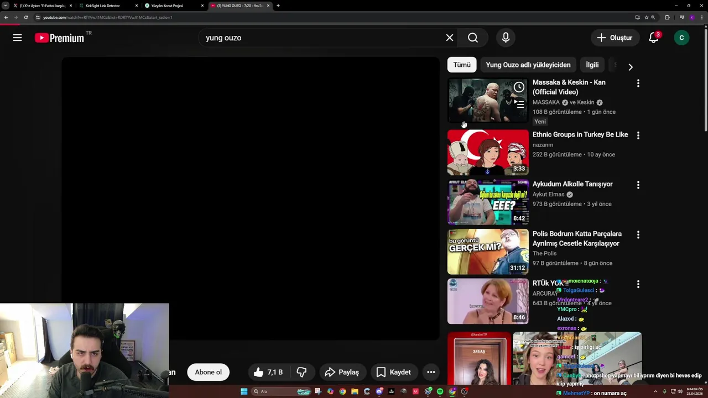Screen dimensions: 708x398
Task: Open the browser zoom magnifier icon
Action: coord(653,17)
